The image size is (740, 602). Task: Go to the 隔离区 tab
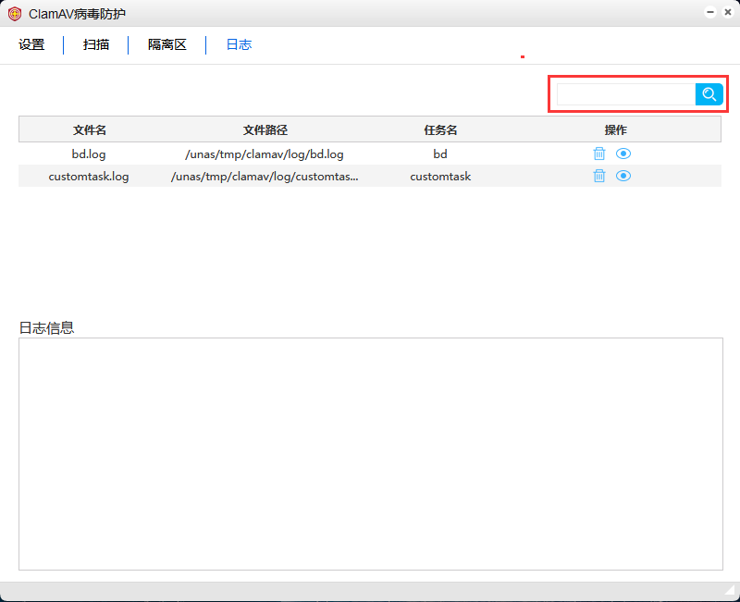(167, 44)
